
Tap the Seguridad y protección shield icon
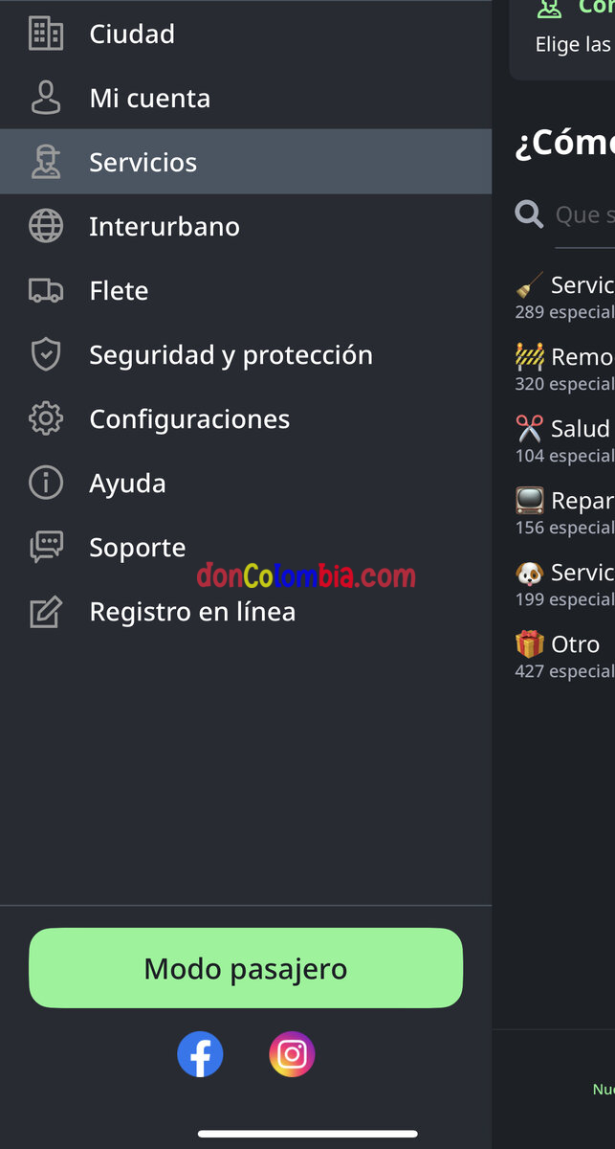[x=46, y=354]
